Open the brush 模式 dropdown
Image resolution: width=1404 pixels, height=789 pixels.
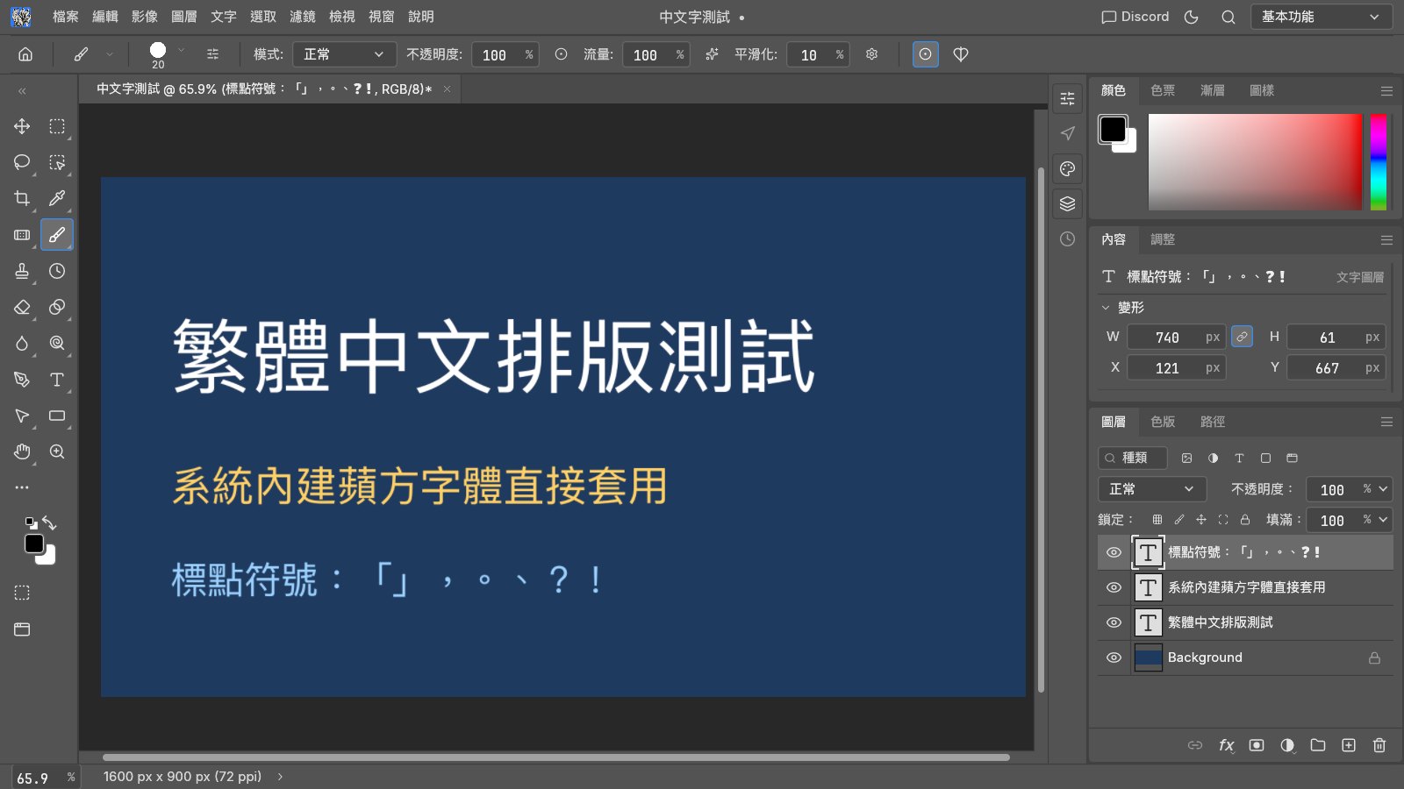[x=344, y=54]
